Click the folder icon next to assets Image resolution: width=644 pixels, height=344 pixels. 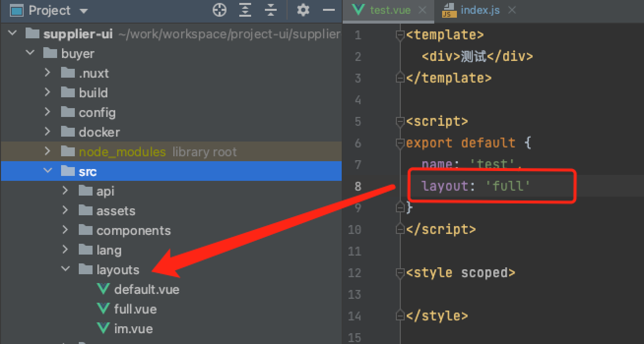click(86, 210)
